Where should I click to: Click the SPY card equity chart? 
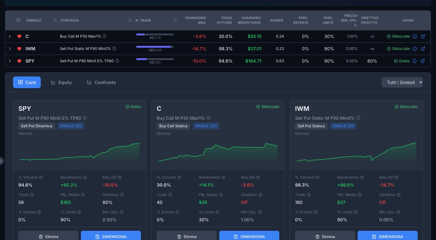point(80,151)
